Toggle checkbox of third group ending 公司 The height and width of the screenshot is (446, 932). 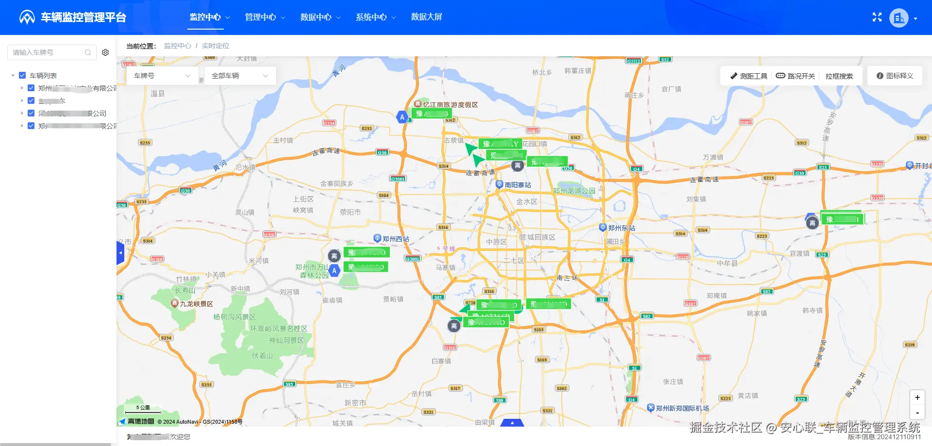click(x=31, y=113)
